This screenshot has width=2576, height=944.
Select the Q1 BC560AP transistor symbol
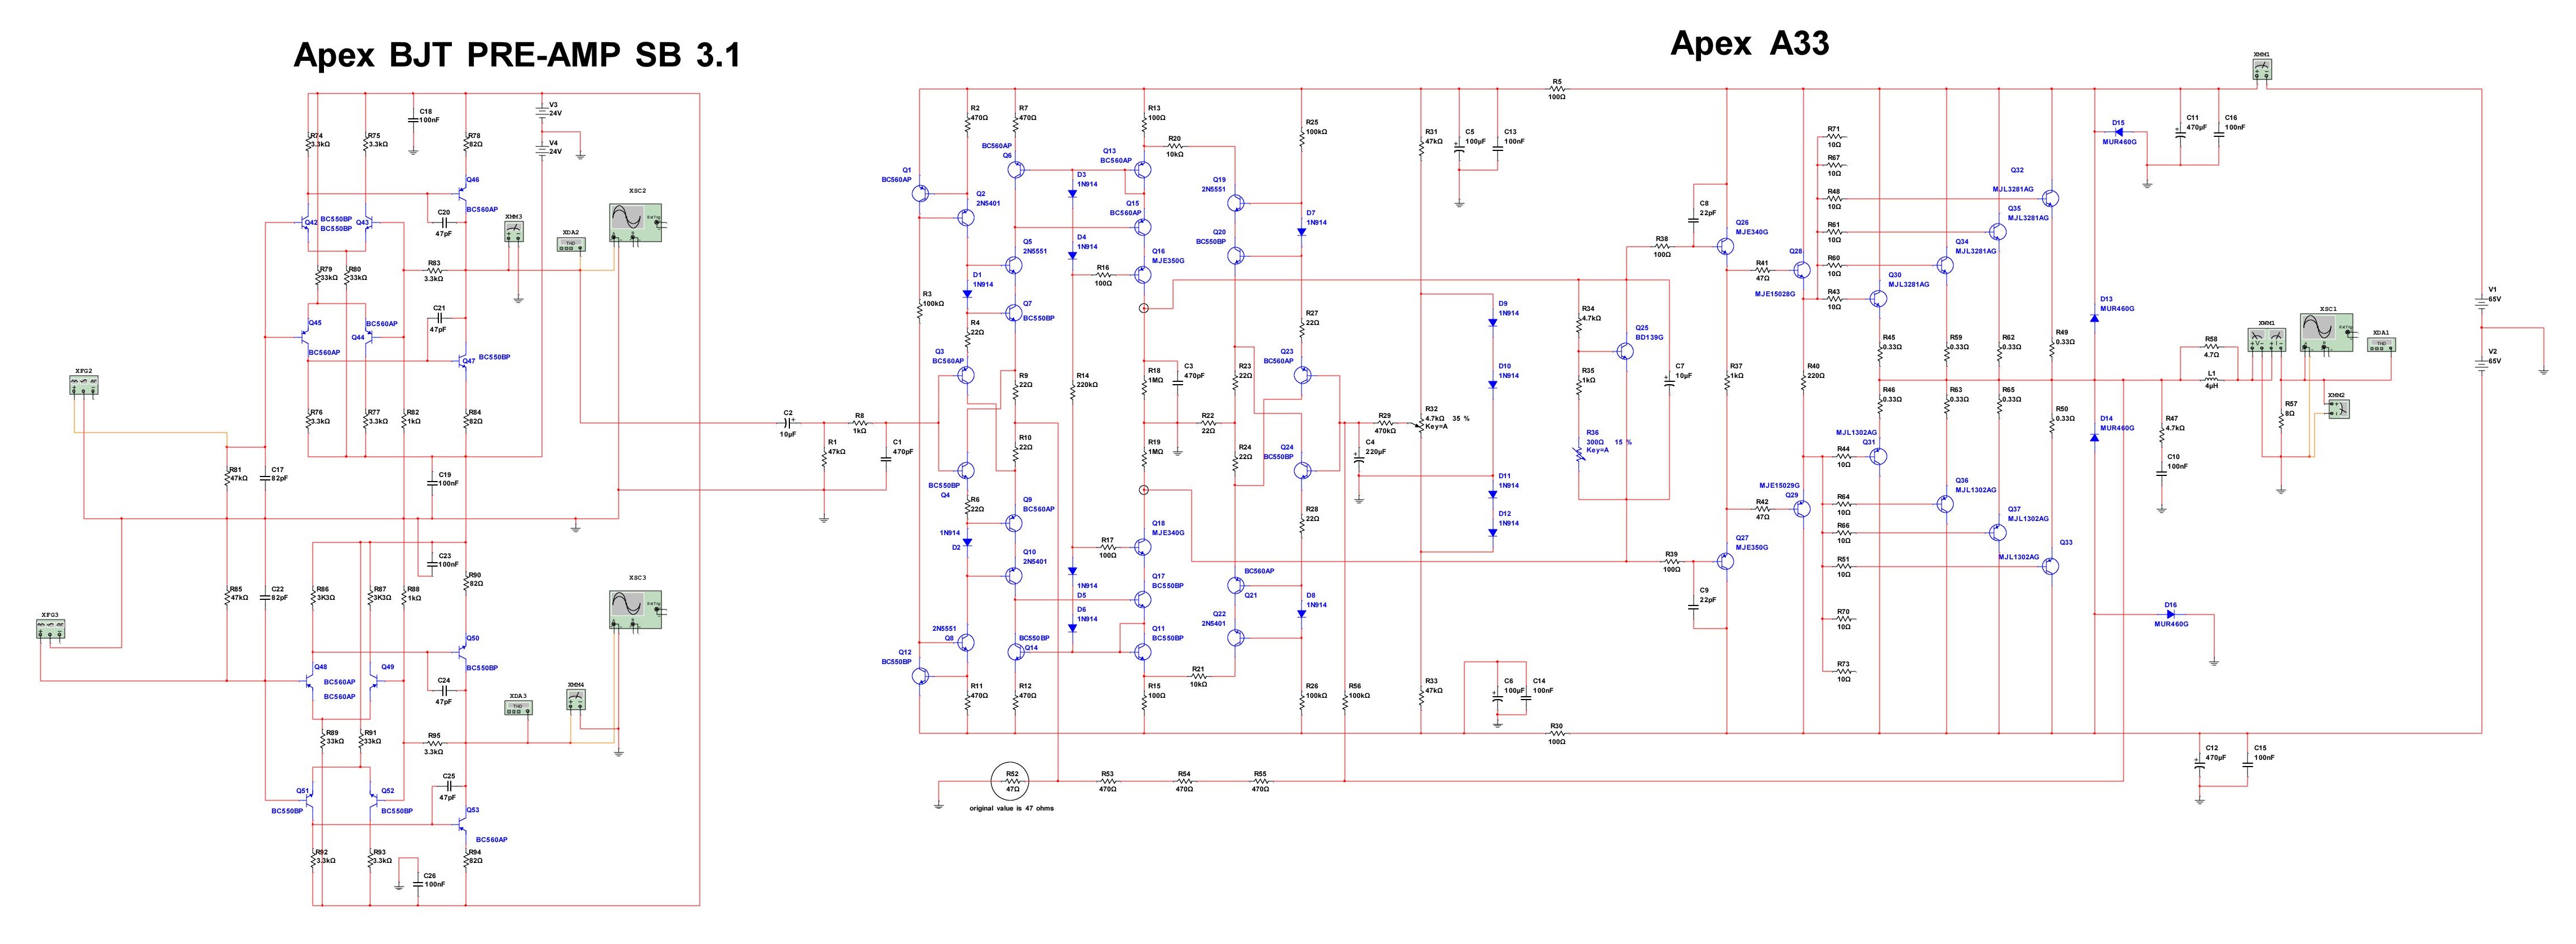point(921,194)
